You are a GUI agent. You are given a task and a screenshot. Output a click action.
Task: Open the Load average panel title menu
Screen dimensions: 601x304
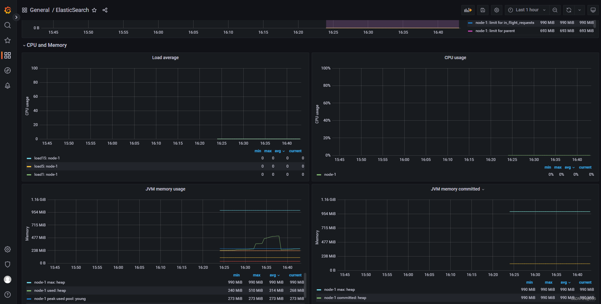165,58
